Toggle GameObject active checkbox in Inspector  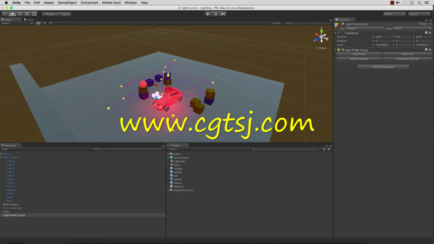click(343, 24)
